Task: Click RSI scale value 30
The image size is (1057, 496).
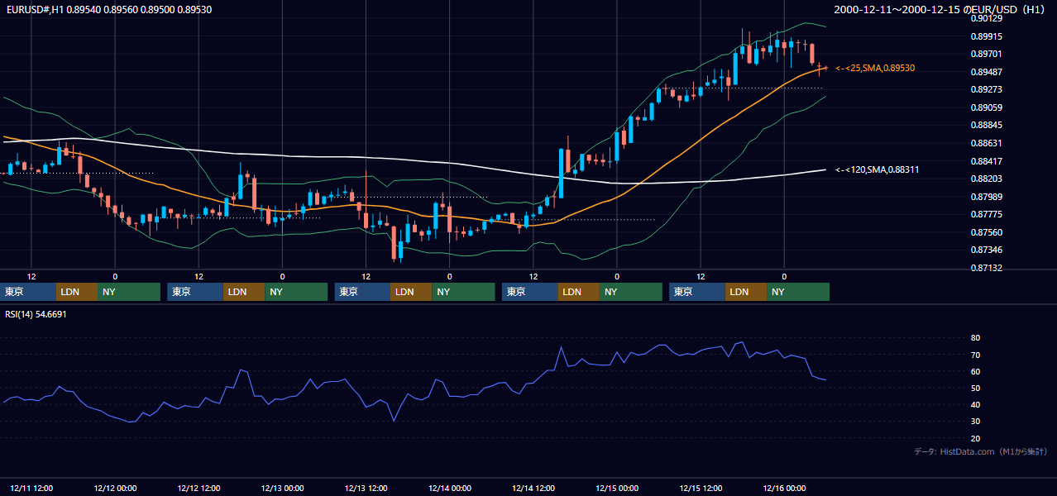Action: 976,422
